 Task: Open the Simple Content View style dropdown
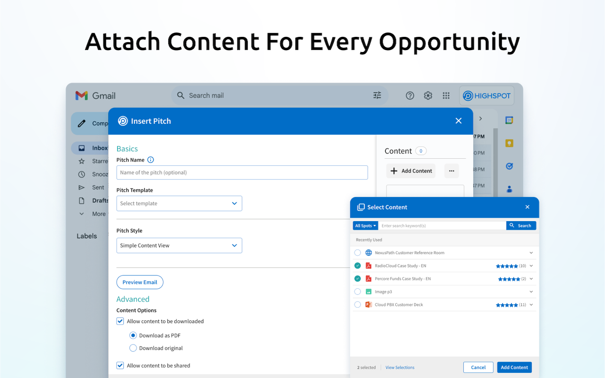(179, 246)
